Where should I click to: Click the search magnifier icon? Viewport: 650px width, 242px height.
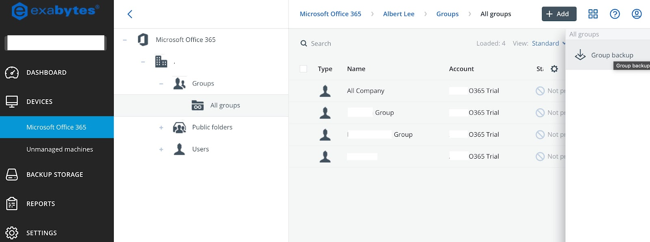point(303,44)
